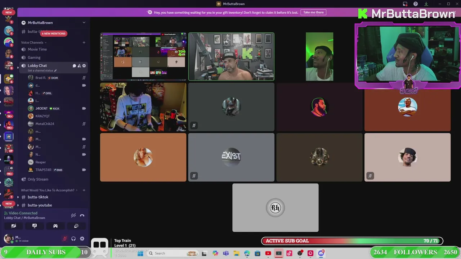The width and height of the screenshot is (461, 259).
Task: Open the Only Stream stage channel
Action: coord(53,179)
